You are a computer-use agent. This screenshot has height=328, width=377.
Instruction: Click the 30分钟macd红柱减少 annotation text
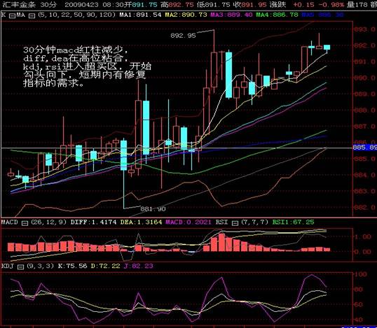[x=76, y=50]
